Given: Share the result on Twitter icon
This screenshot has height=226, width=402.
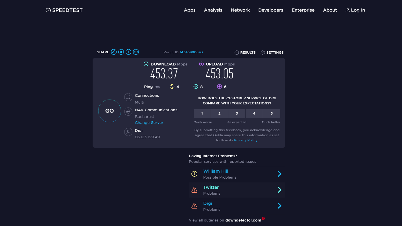Looking at the screenshot, I should point(121,52).
